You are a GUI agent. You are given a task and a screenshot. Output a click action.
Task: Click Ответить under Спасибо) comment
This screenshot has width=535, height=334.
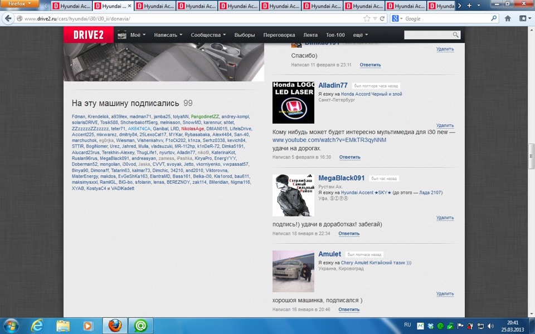pos(370,65)
